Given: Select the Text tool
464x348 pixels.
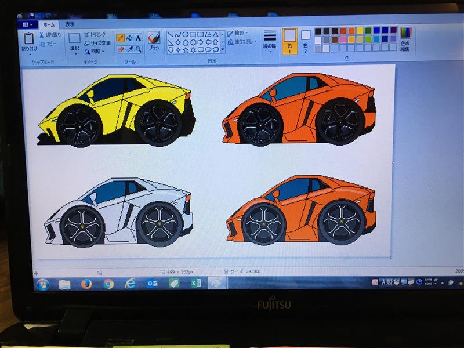Looking at the screenshot, I should coord(138,38).
